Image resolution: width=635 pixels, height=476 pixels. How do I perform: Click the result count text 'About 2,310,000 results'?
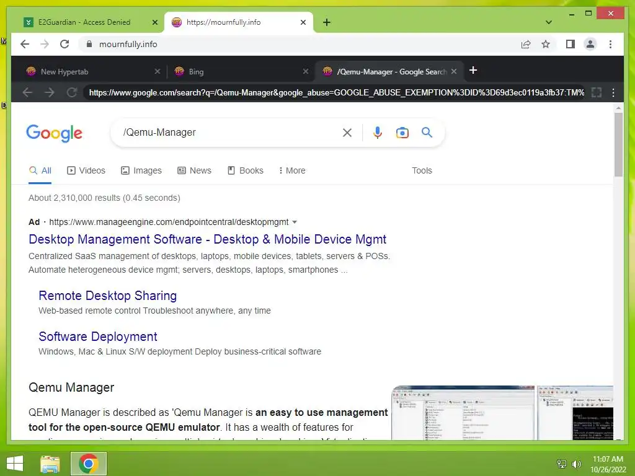point(74,198)
